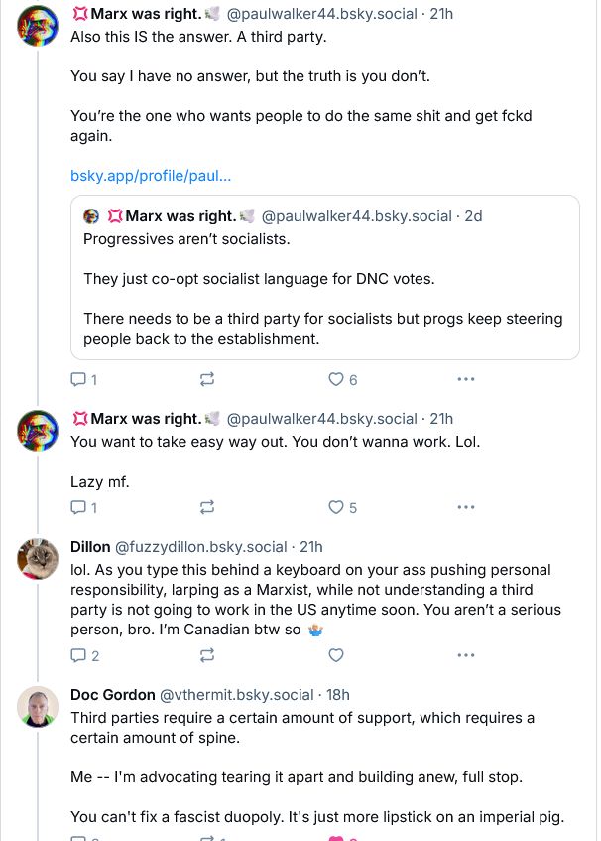Open Dillon's profile via display name
Image resolution: width=601 pixels, height=841 pixels.
pyautogui.click(x=90, y=547)
